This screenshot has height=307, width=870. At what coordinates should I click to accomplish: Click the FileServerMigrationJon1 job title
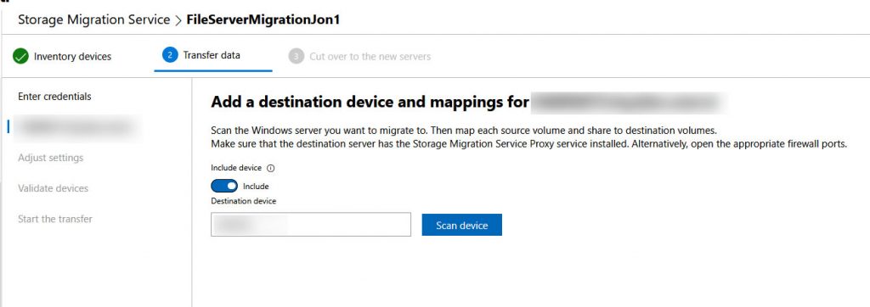(x=263, y=20)
